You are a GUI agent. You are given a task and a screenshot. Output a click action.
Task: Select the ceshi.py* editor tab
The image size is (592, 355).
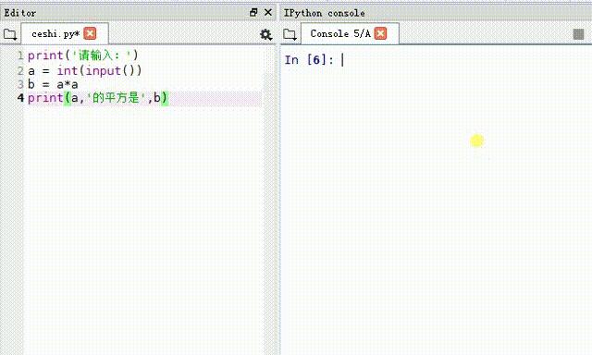point(65,33)
